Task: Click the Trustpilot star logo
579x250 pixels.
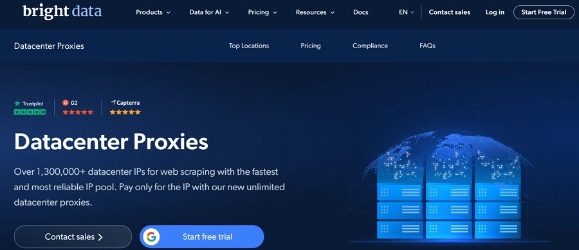Action: (x=17, y=103)
